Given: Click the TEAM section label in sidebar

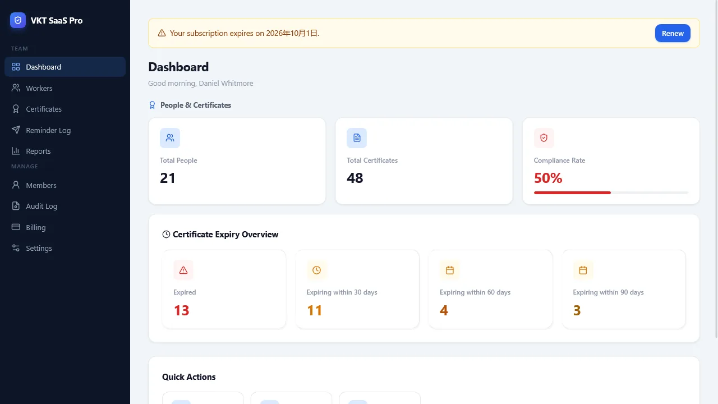Looking at the screenshot, I should coord(20,49).
